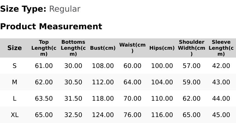Viewport: 236px width, 123px height.
Task: Click the L size row label
Action: click(x=14, y=98)
